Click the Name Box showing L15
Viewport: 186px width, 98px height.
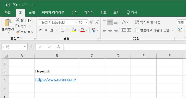[x=15, y=47]
